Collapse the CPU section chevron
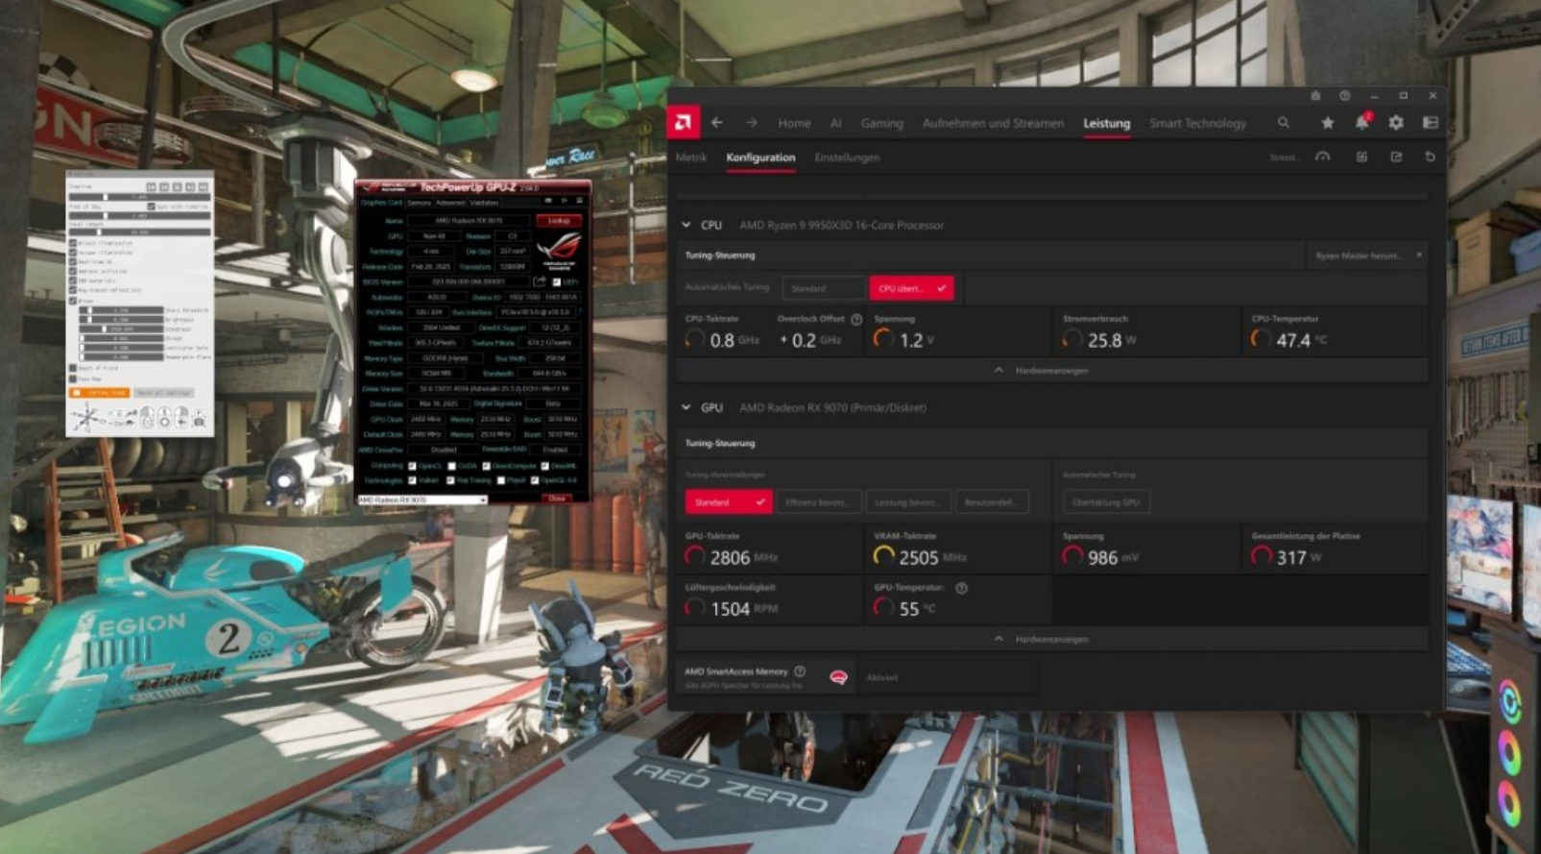 (x=686, y=225)
